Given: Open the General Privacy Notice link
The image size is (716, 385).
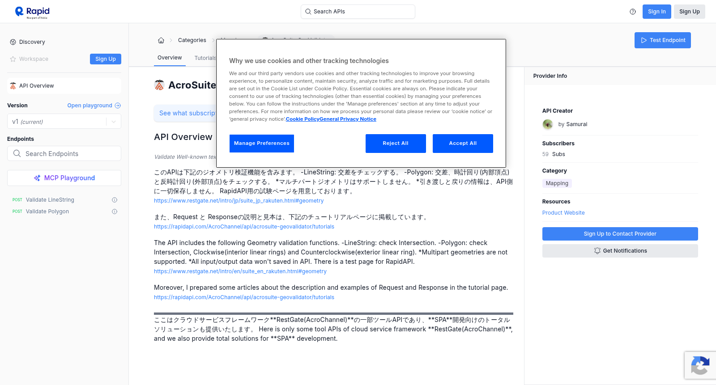Looking at the screenshot, I should [x=348, y=119].
